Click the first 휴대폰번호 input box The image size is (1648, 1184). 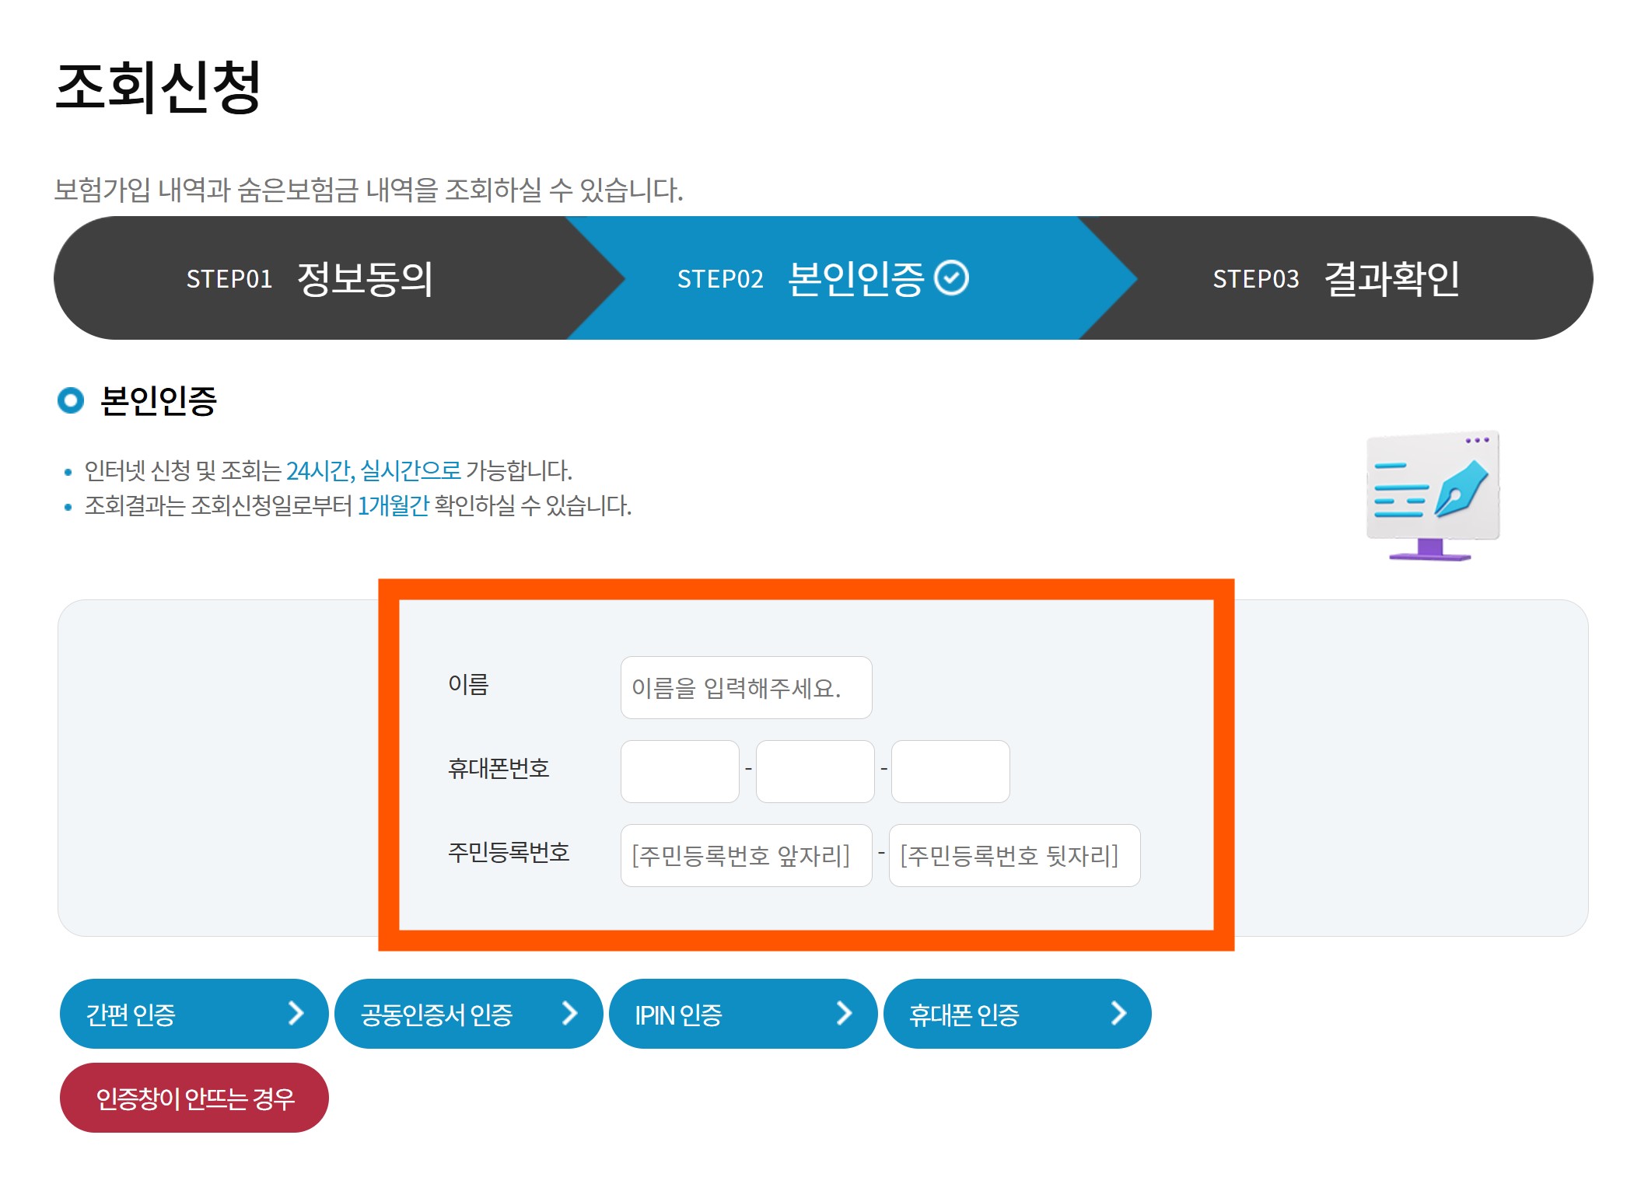click(679, 771)
